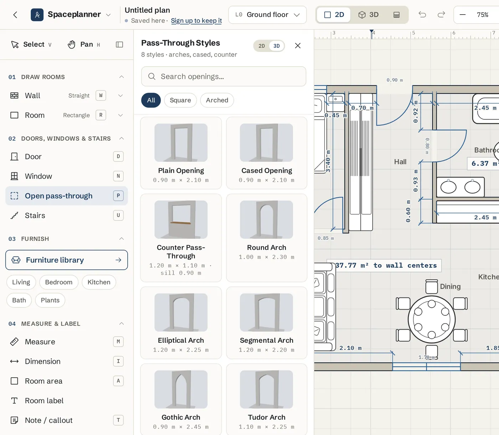Collapse the Doors, Windows & Stairs section
Image resolution: width=499 pixels, height=435 pixels.
[x=122, y=138]
